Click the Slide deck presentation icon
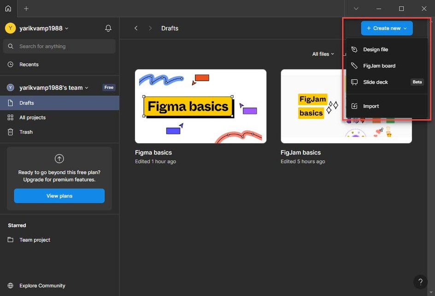Viewport: 435px width, 296px height. [354, 82]
